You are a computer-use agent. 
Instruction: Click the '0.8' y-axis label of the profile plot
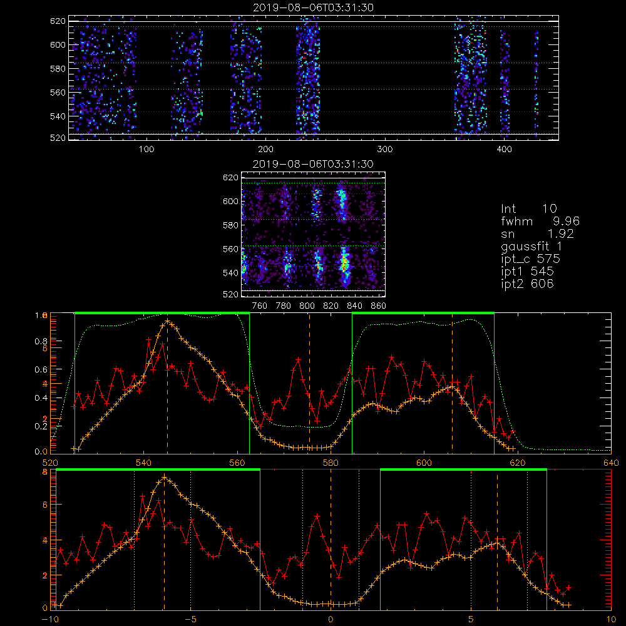tap(40, 341)
